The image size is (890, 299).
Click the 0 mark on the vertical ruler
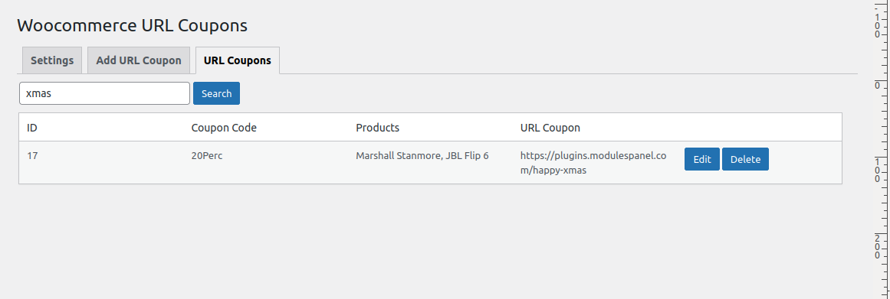878,86
